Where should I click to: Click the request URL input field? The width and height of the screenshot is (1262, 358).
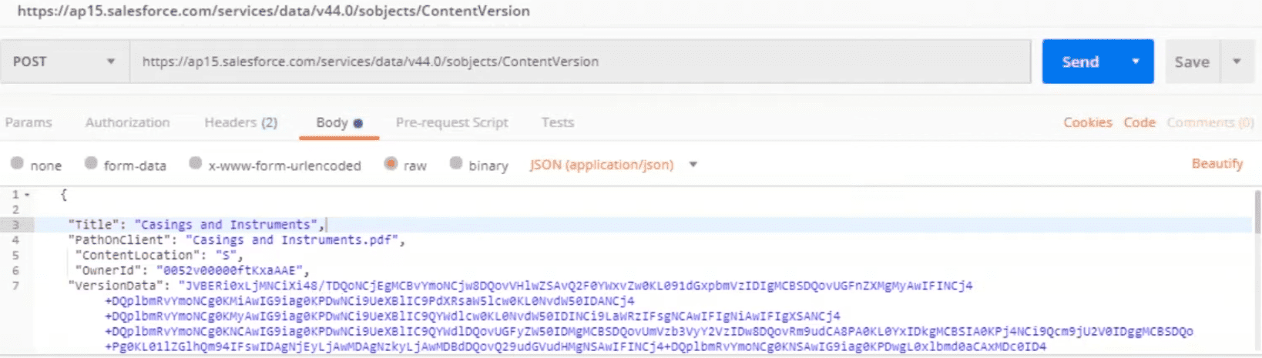click(578, 62)
